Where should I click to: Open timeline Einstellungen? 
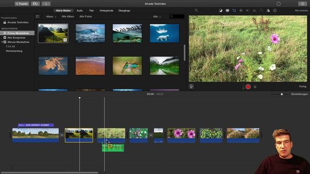[x=299, y=94]
